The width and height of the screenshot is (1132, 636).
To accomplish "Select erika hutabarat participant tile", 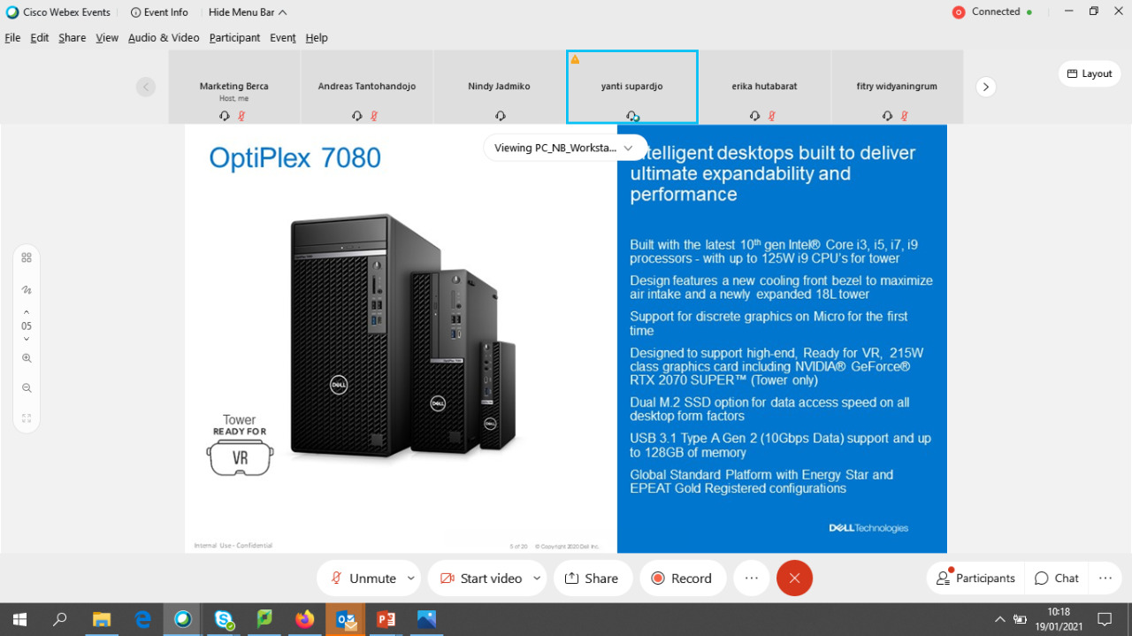I will (x=765, y=87).
